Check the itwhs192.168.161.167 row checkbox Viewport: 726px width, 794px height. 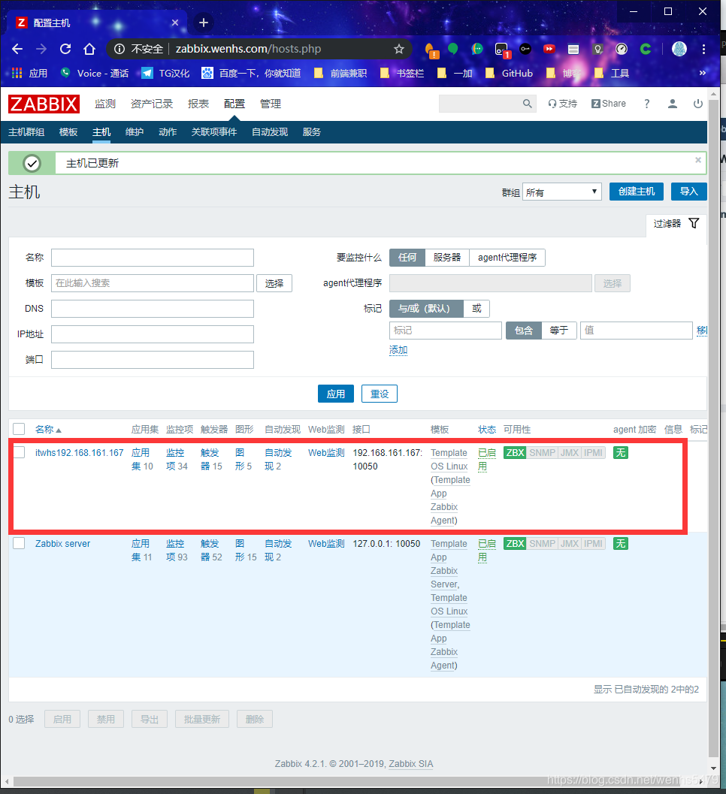20,452
